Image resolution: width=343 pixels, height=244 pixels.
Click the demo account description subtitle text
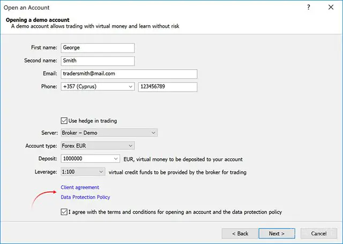[95, 26]
